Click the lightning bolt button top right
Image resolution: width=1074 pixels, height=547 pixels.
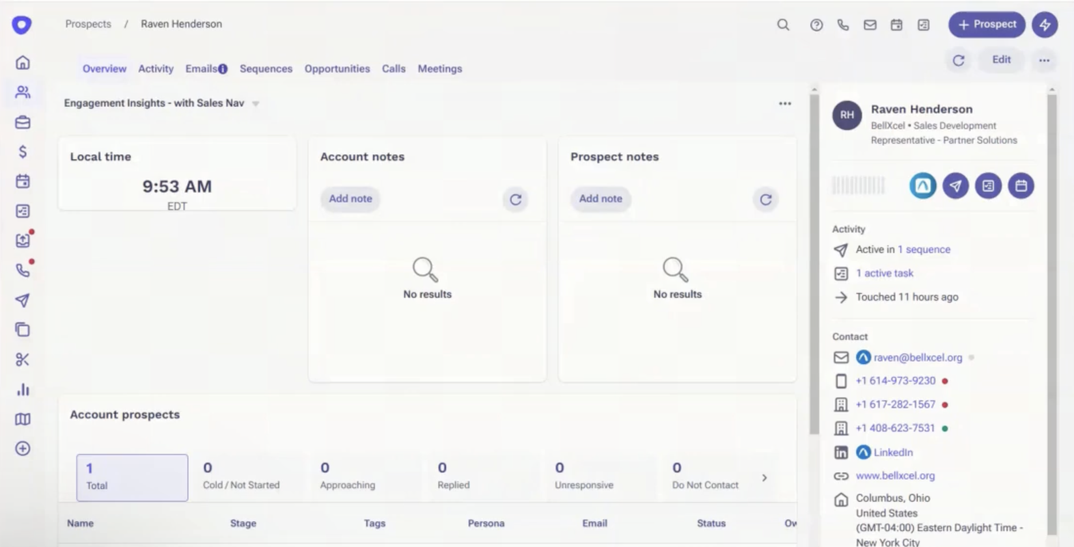click(1045, 25)
